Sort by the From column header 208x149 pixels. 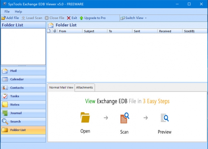(70, 31)
